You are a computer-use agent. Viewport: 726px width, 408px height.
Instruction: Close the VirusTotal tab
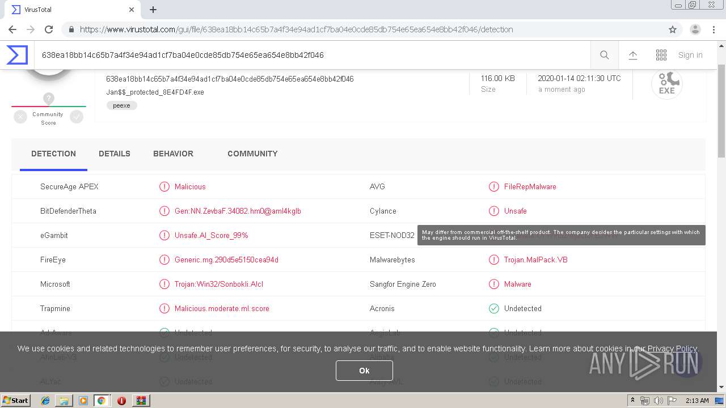click(132, 10)
